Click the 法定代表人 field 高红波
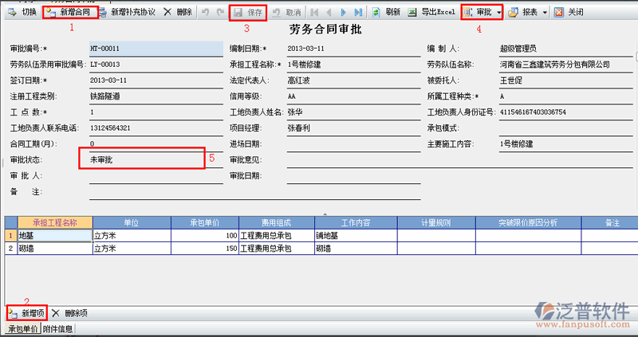 tap(353, 80)
